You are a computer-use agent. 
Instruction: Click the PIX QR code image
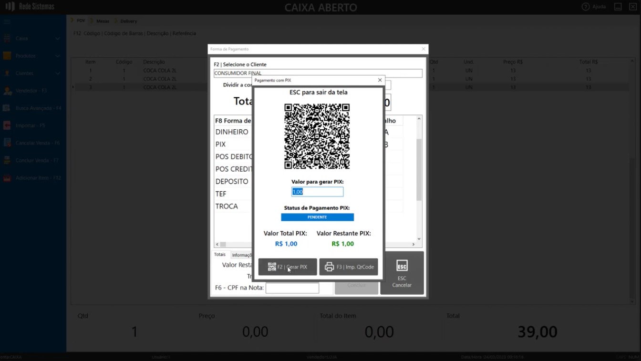(x=317, y=136)
